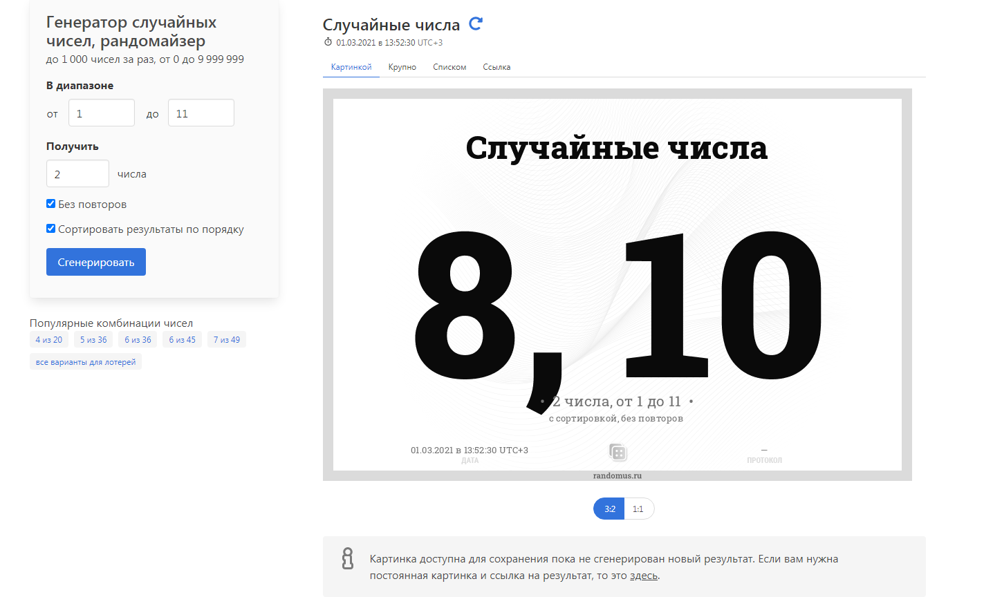
Task: Switch image aspect ratio to 1:1
Action: point(638,509)
